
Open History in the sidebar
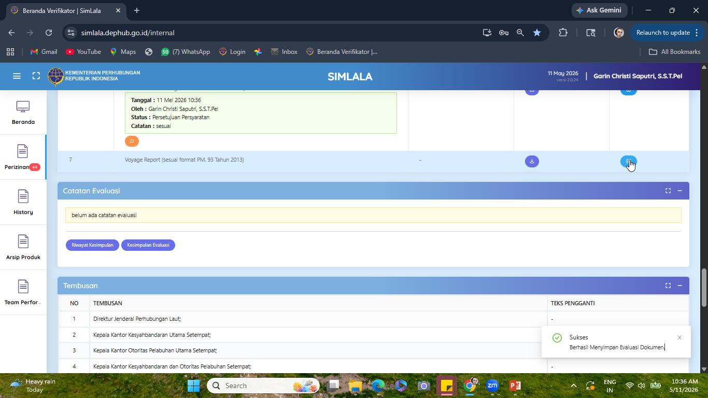point(23,203)
